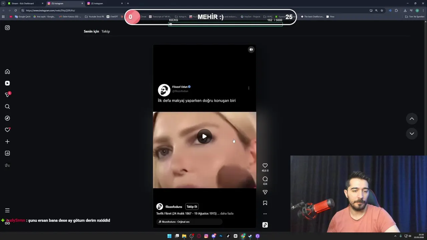Open the Tüm Yer İşaretleri folder
The image size is (427, 240).
(x=415, y=17)
